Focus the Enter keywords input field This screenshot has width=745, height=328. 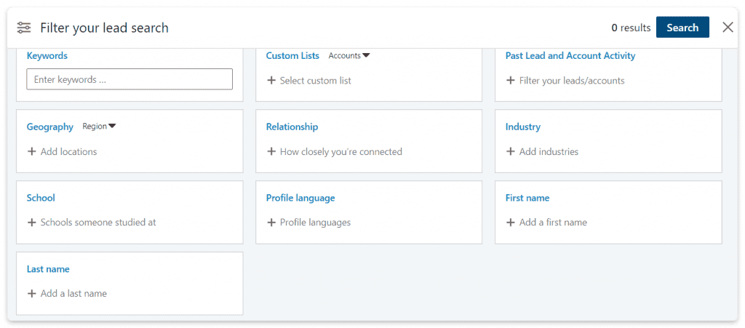(x=130, y=79)
